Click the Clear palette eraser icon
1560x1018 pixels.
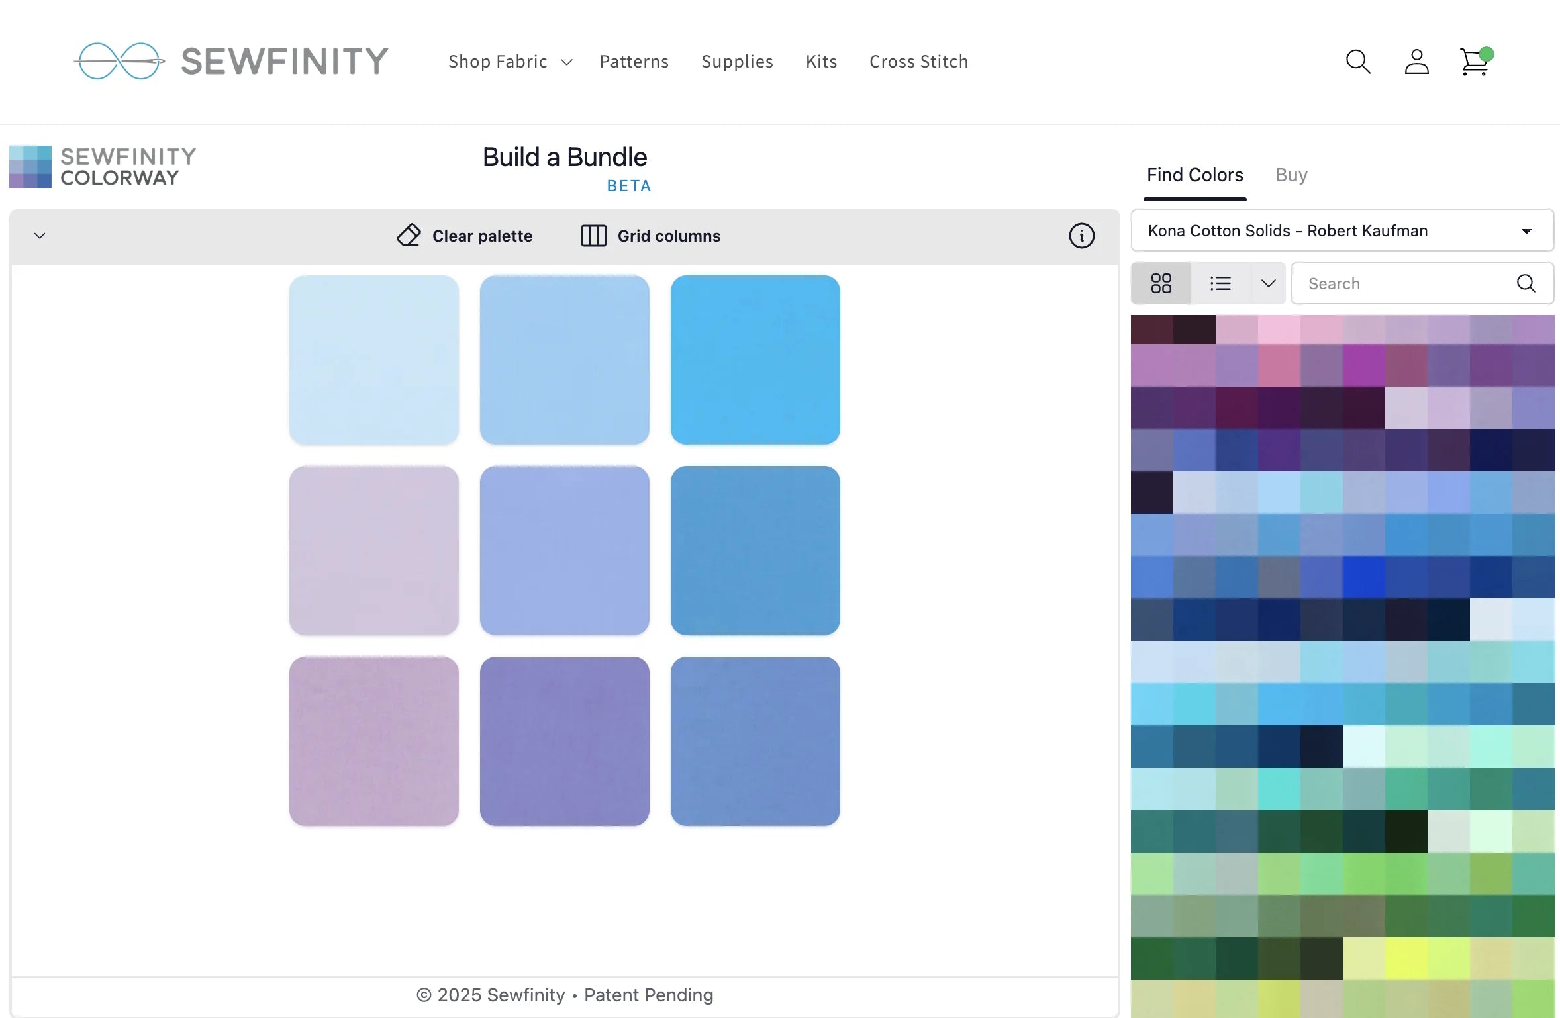click(x=409, y=236)
